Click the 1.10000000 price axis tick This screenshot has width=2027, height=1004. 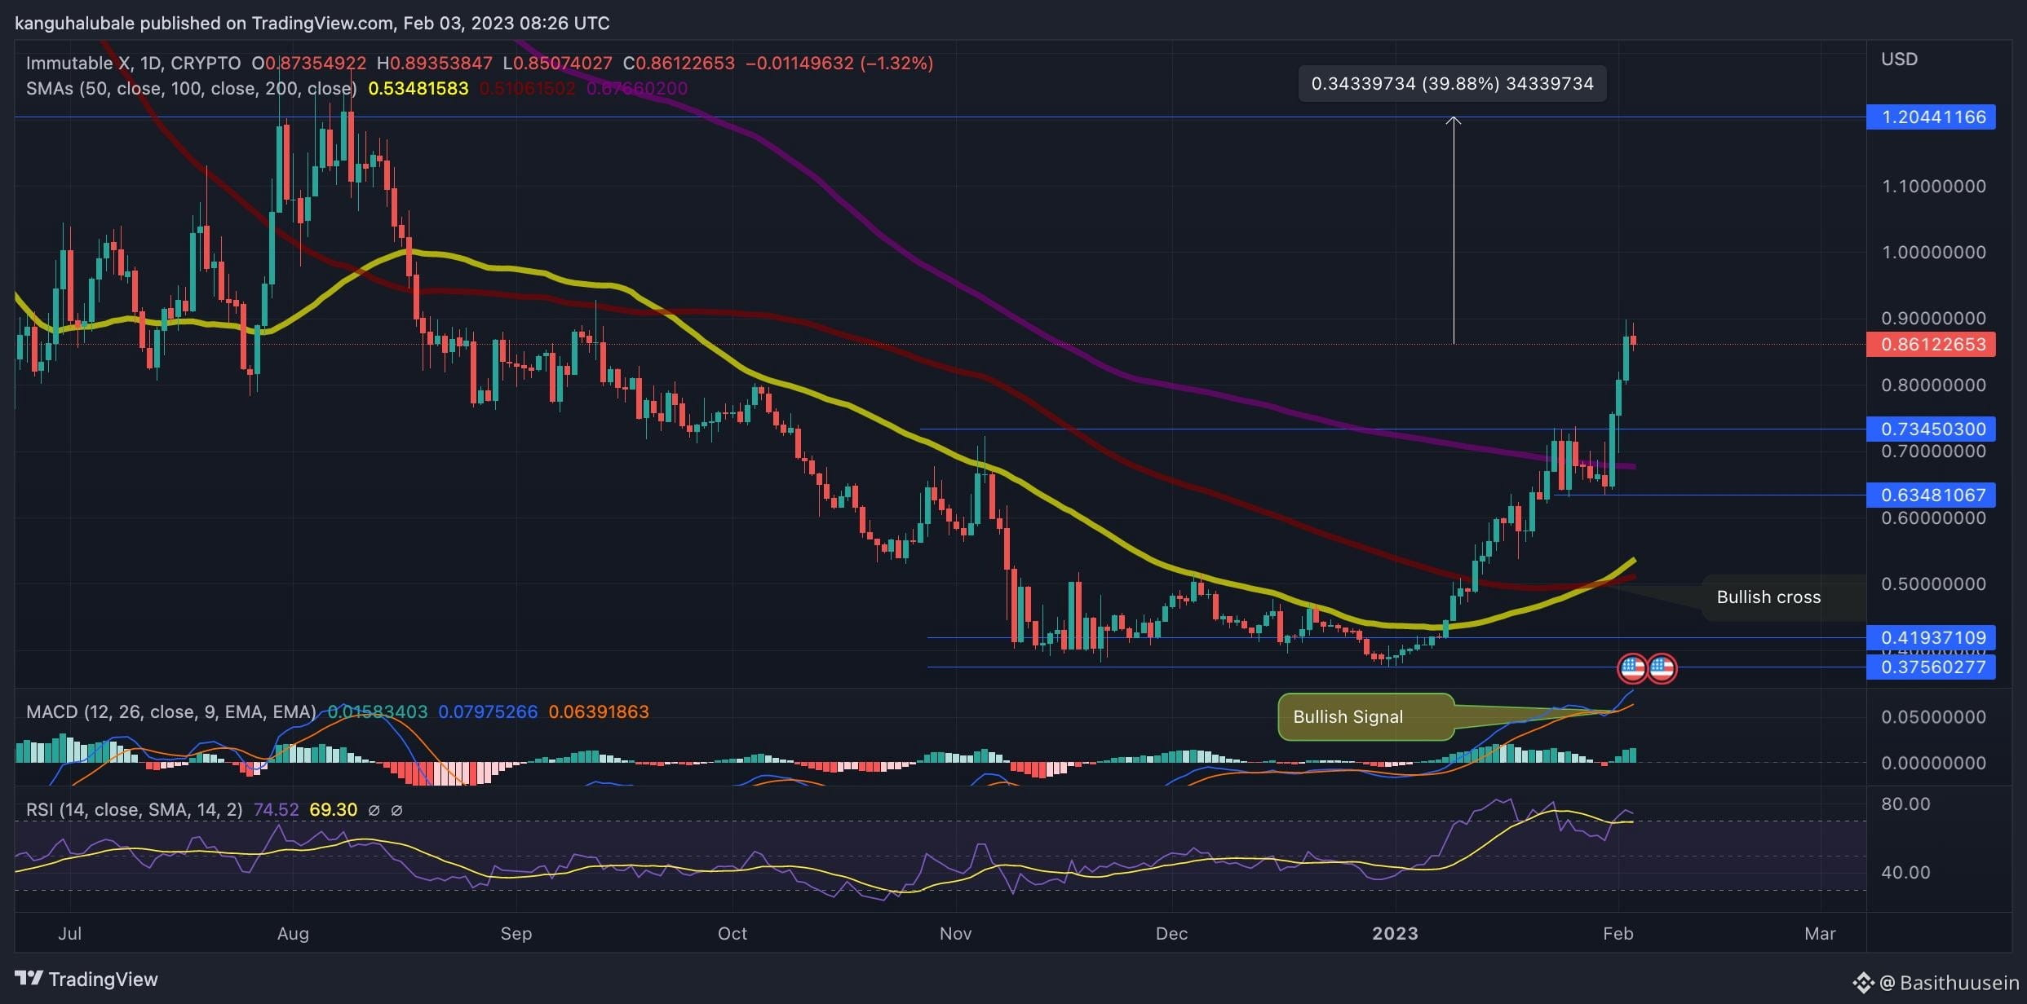click(x=1933, y=186)
